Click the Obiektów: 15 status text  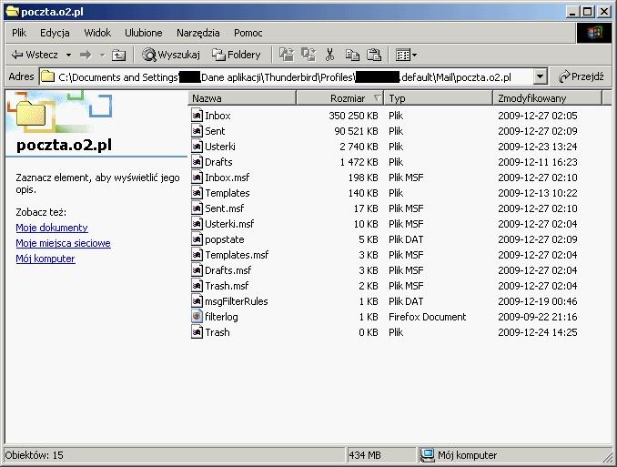[x=35, y=455]
